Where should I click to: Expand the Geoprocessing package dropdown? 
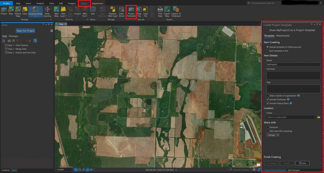pyautogui.click(x=35, y=16)
